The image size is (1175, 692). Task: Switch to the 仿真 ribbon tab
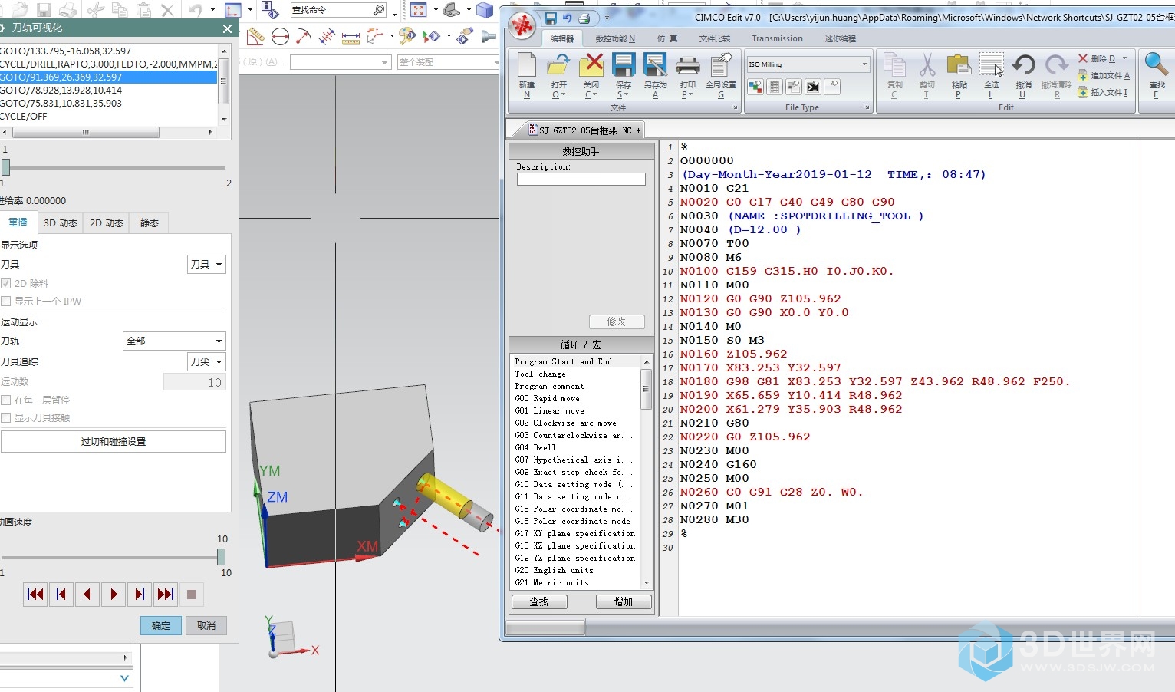(667, 38)
